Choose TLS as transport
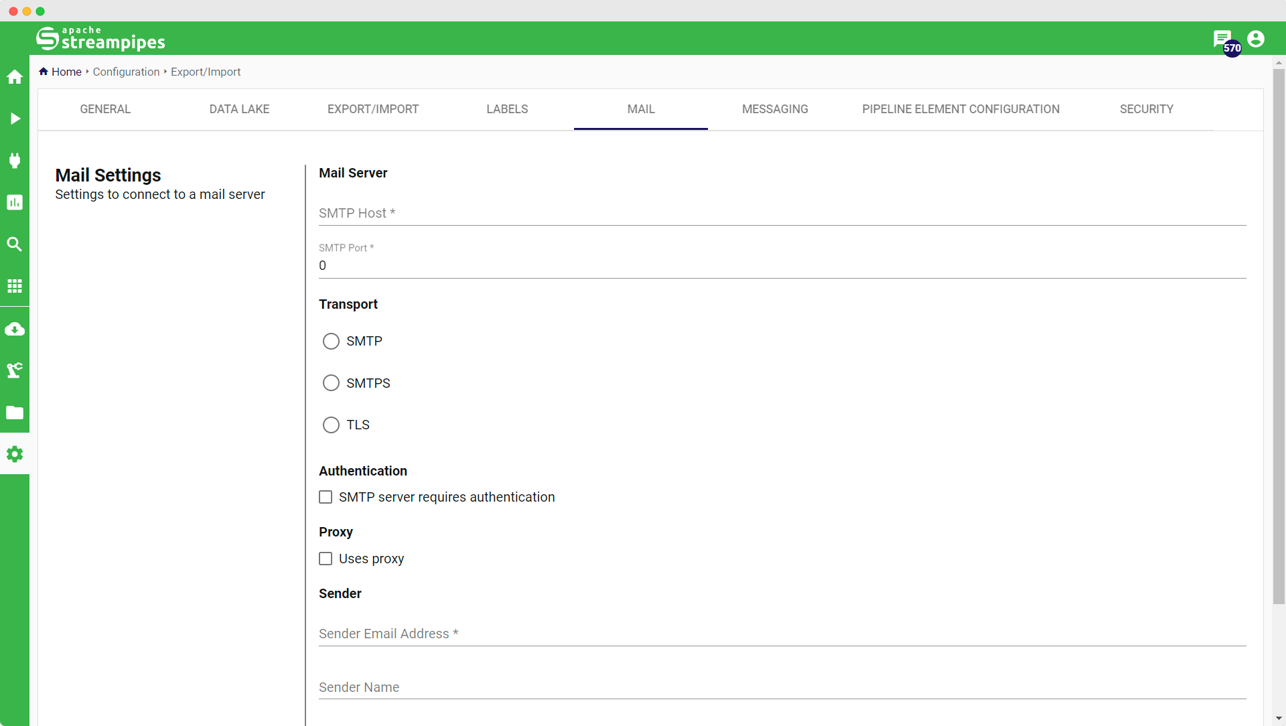 click(331, 425)
